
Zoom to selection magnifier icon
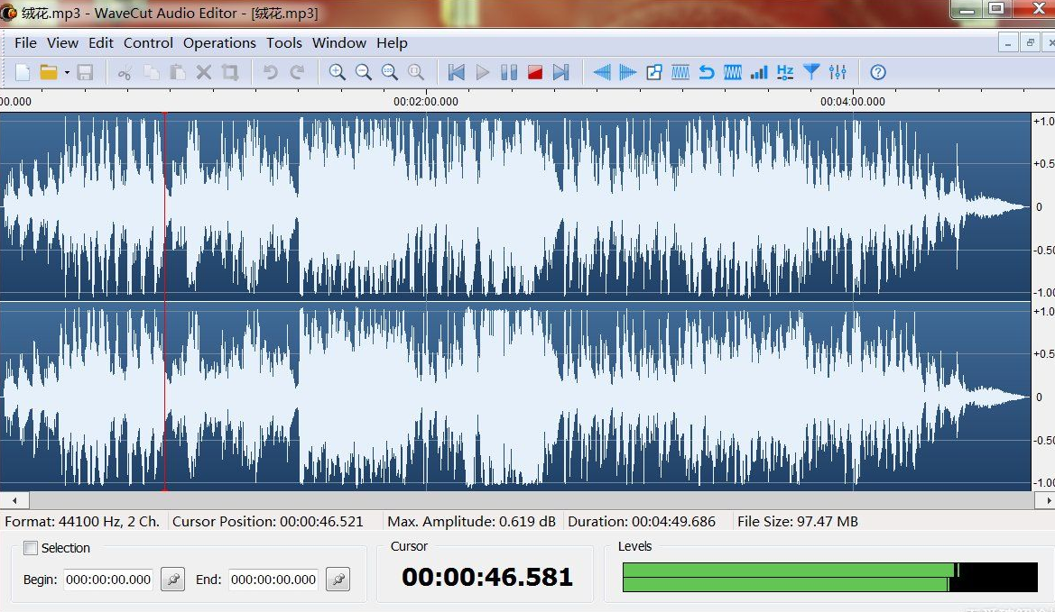416,72
